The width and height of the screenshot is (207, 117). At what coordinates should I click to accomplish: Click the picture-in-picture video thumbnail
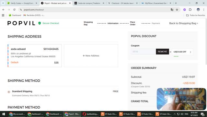pos(181,99)
